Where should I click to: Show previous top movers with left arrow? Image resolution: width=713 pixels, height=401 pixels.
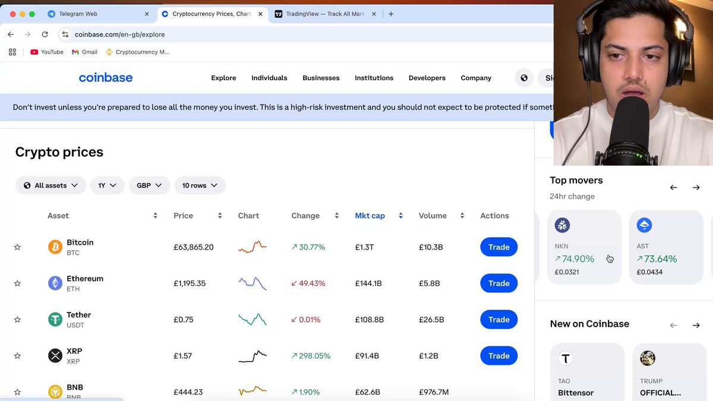673,188
